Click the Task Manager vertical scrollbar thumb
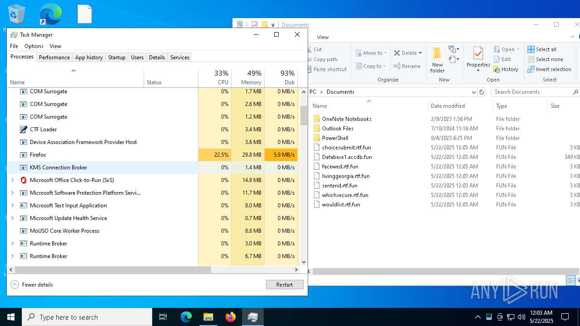The image size is (580, 326). [x=304, y=115]
